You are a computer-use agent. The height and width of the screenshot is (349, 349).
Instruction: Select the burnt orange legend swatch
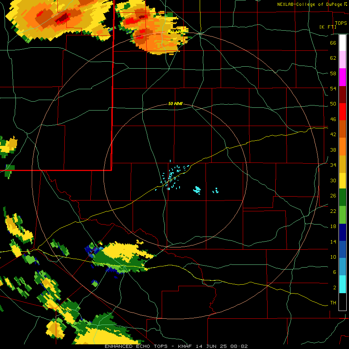point(342,129)
